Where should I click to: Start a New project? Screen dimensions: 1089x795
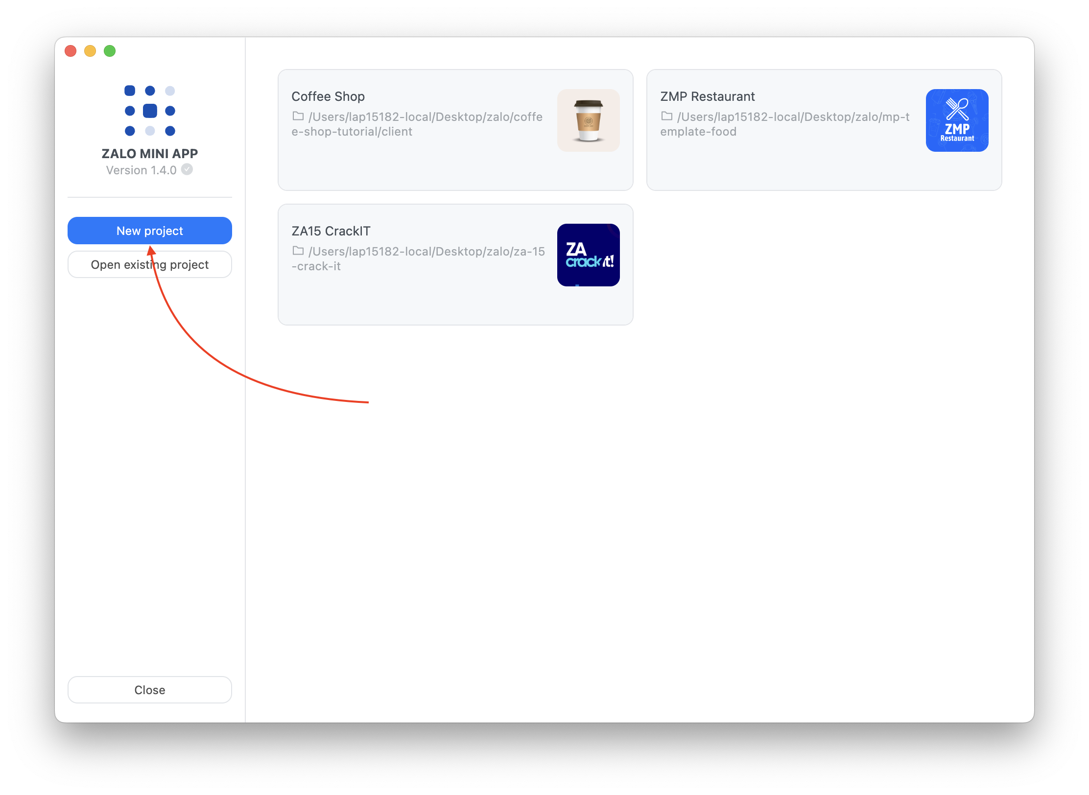pyautogui.click(x=150, y=231)
